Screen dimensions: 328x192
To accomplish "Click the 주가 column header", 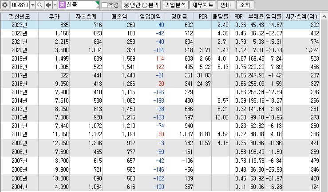I will (54, 16).
